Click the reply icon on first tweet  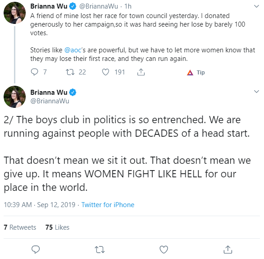point(34,72)
